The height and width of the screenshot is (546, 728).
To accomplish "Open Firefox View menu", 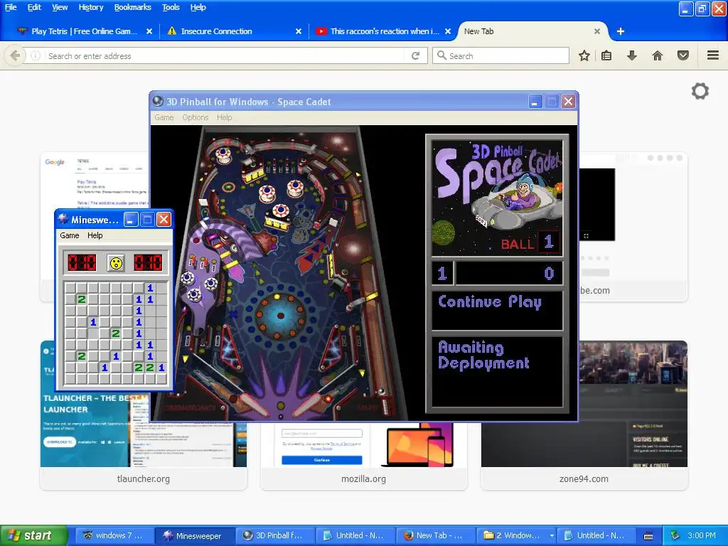I will coord(60,7).
